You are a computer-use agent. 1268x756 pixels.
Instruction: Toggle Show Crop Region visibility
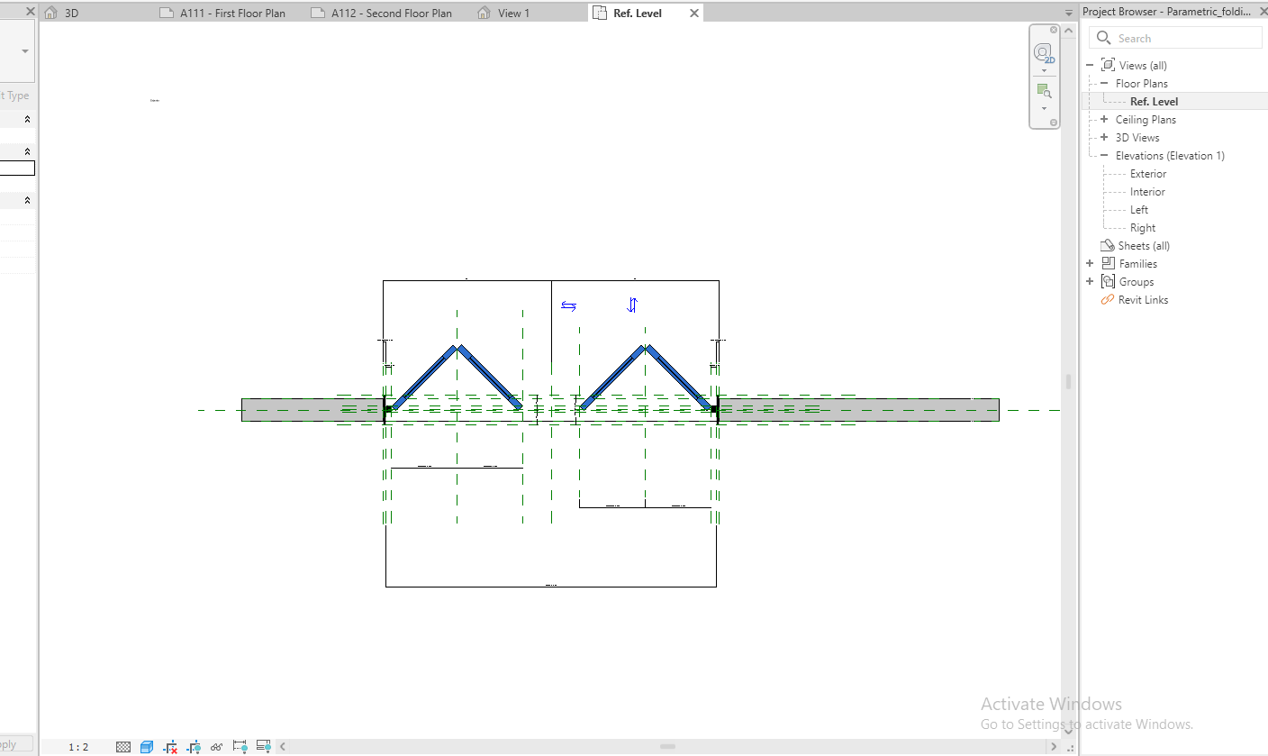(194, 747)
